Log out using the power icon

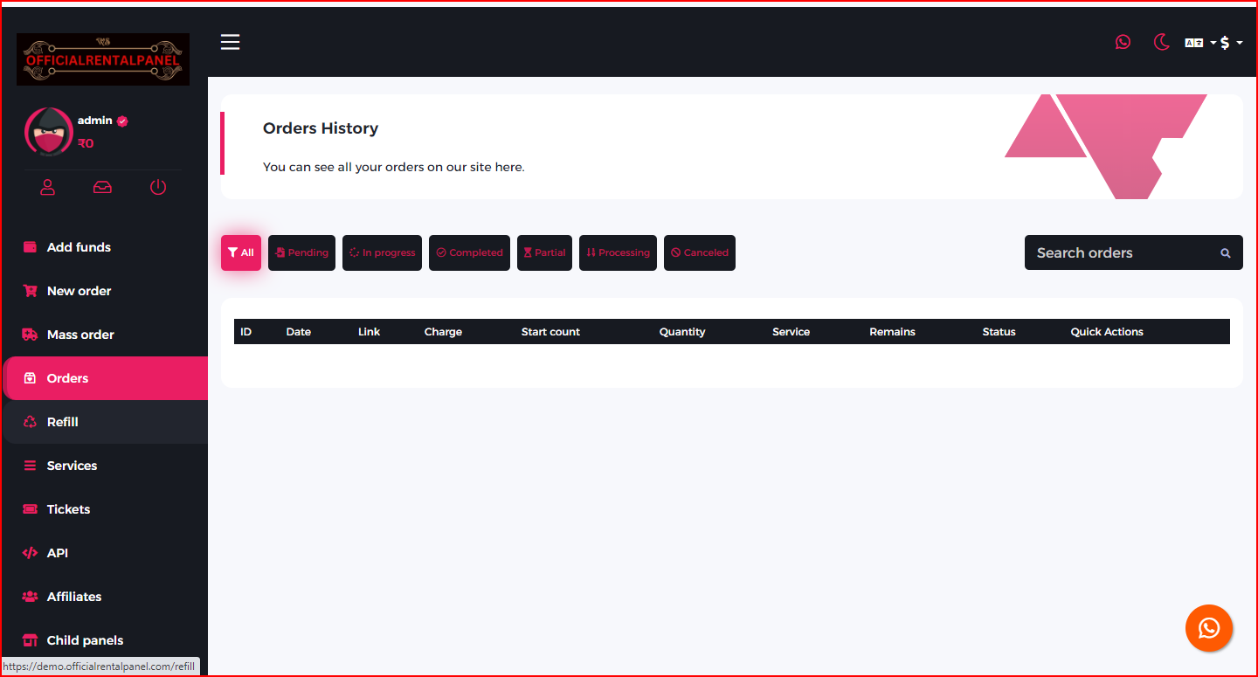coord(158,187)
